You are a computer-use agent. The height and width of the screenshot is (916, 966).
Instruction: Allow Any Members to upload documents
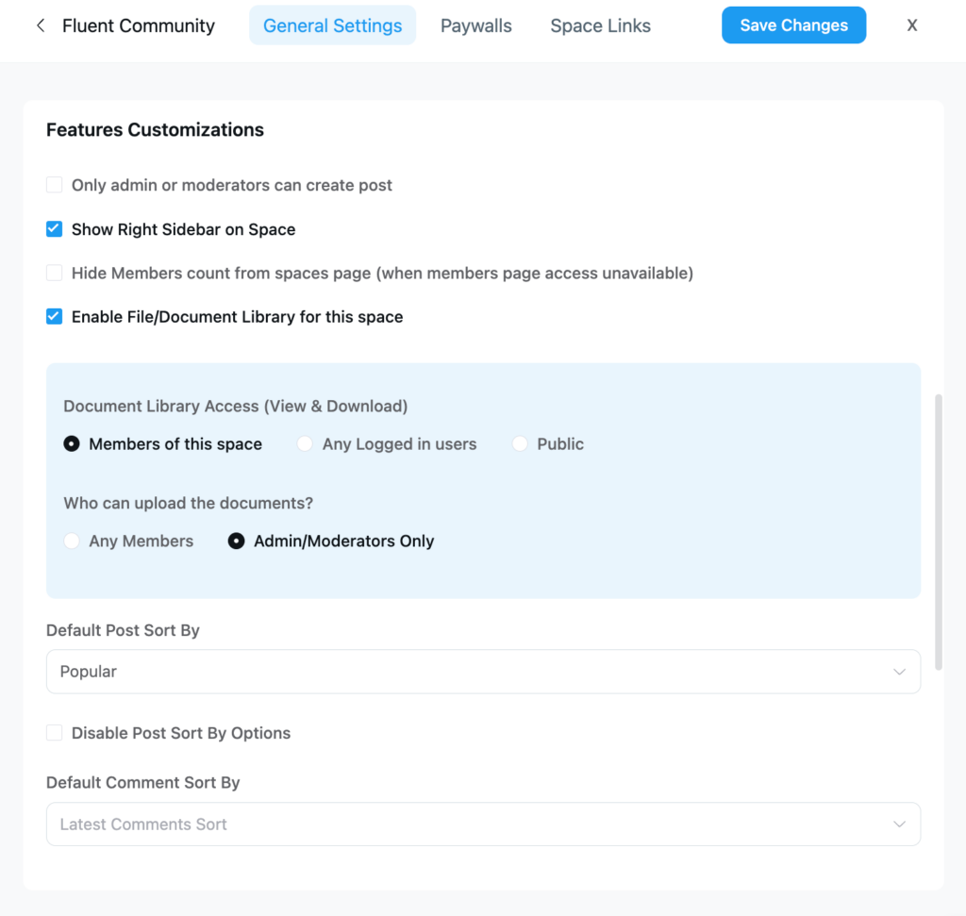click(x=72, y=541)
